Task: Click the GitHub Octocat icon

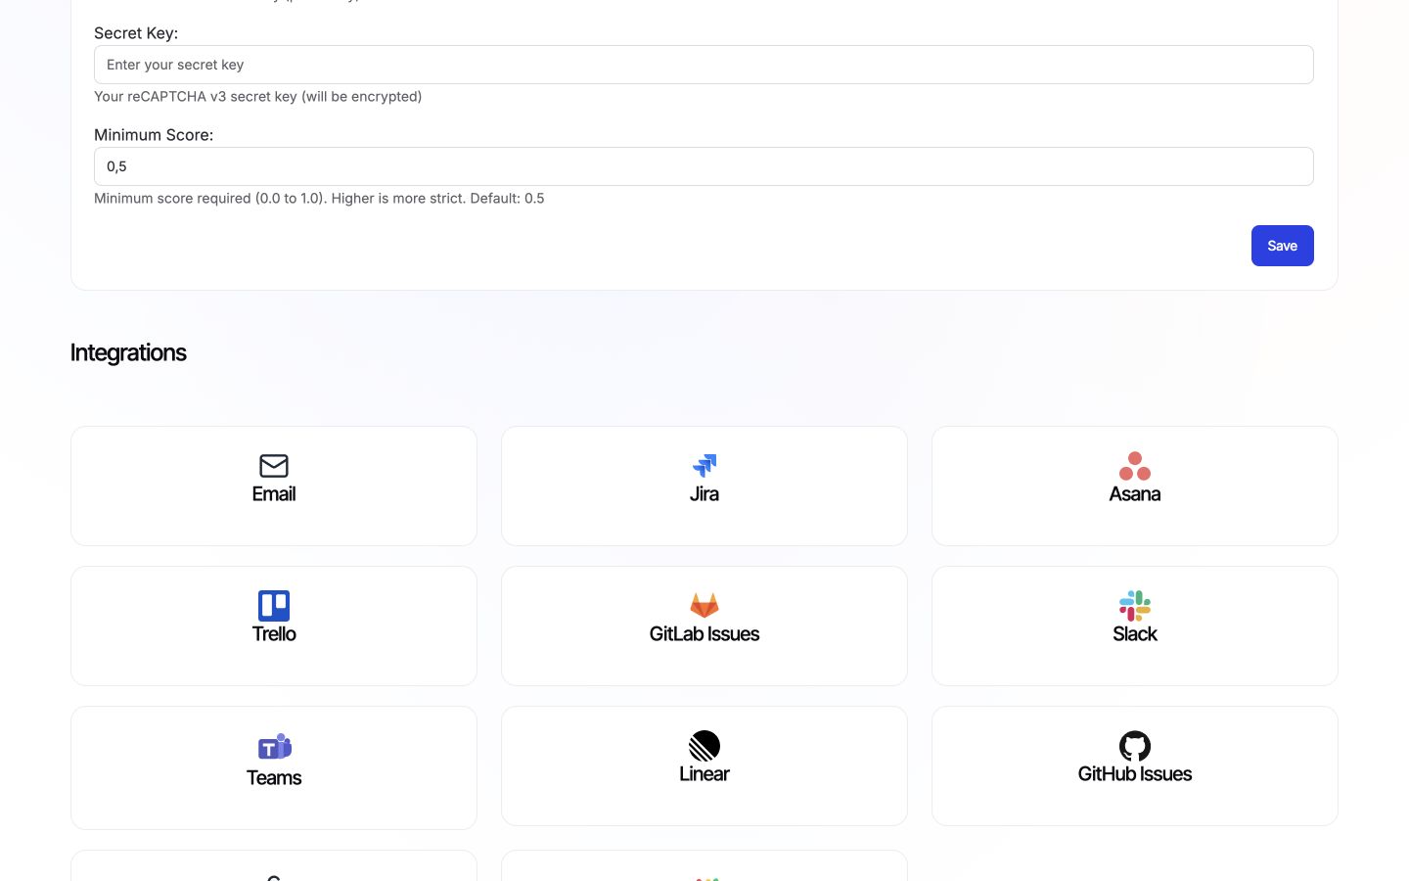Action: (x=1135, y=746)
